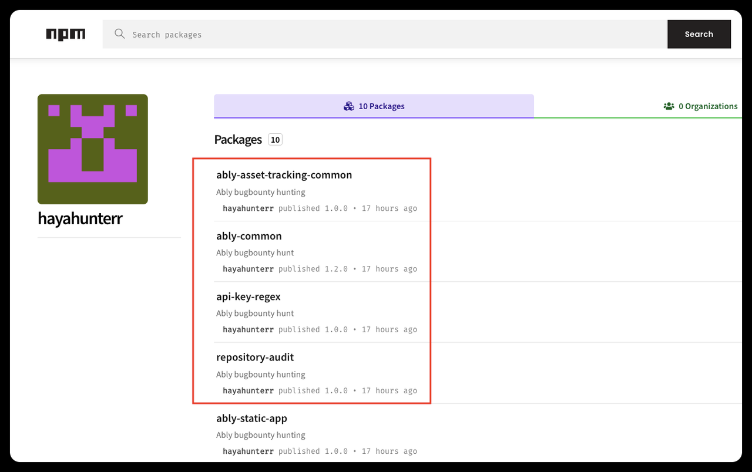Click hayahunterr publisher under ably-asset-tracking-common
The width and height of the screenshot is (752, 472).
[x=248, y=208]
